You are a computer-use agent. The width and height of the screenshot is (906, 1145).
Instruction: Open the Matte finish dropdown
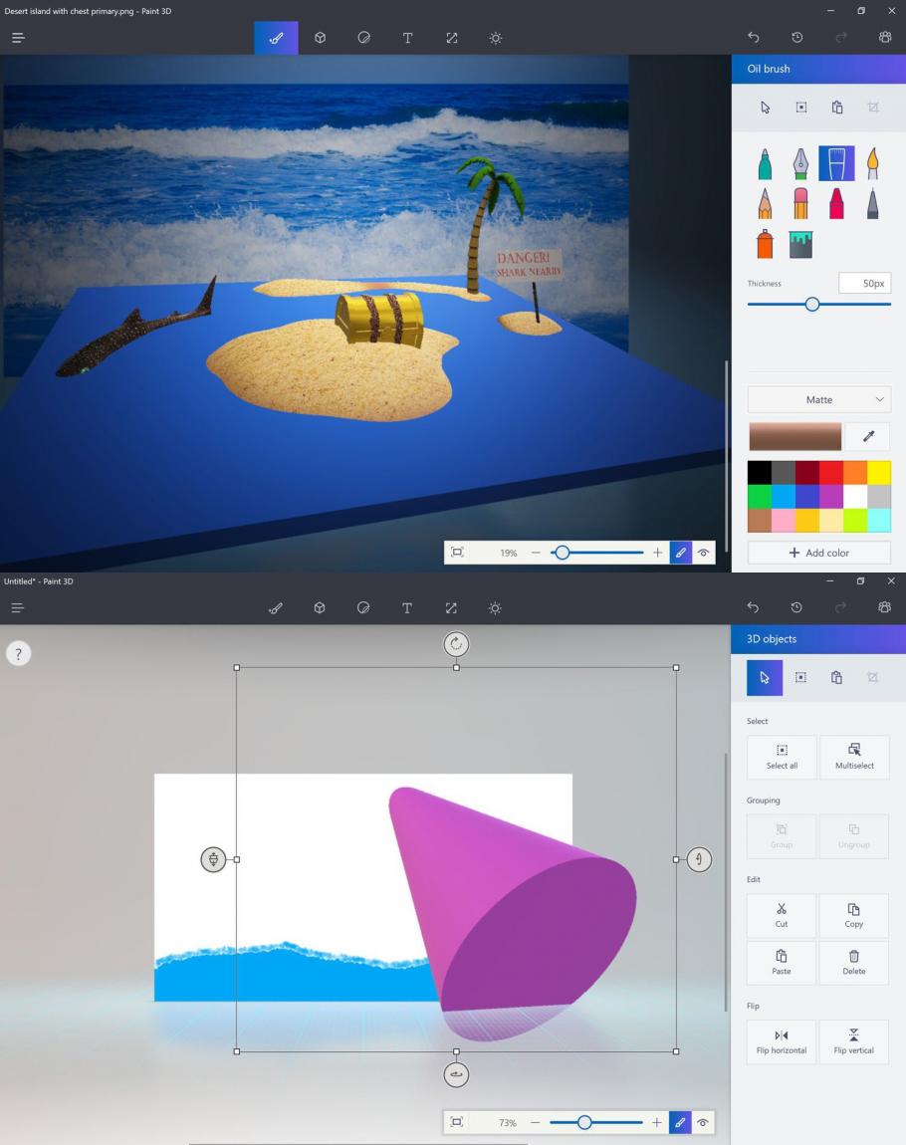pos(818,398)
